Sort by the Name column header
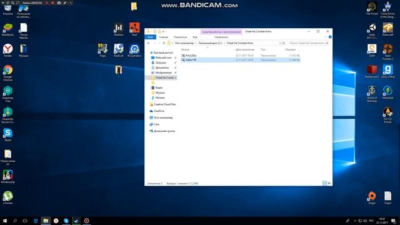Image resolution: width=400 pixels, height=225 pixels. pos(186,49)
